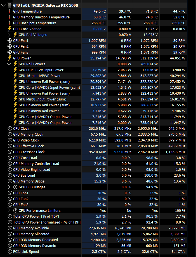Click lightning icon for GPU 16-pin HVPWR Power
This screenshot has height=257, width=196.
(15, 76)
